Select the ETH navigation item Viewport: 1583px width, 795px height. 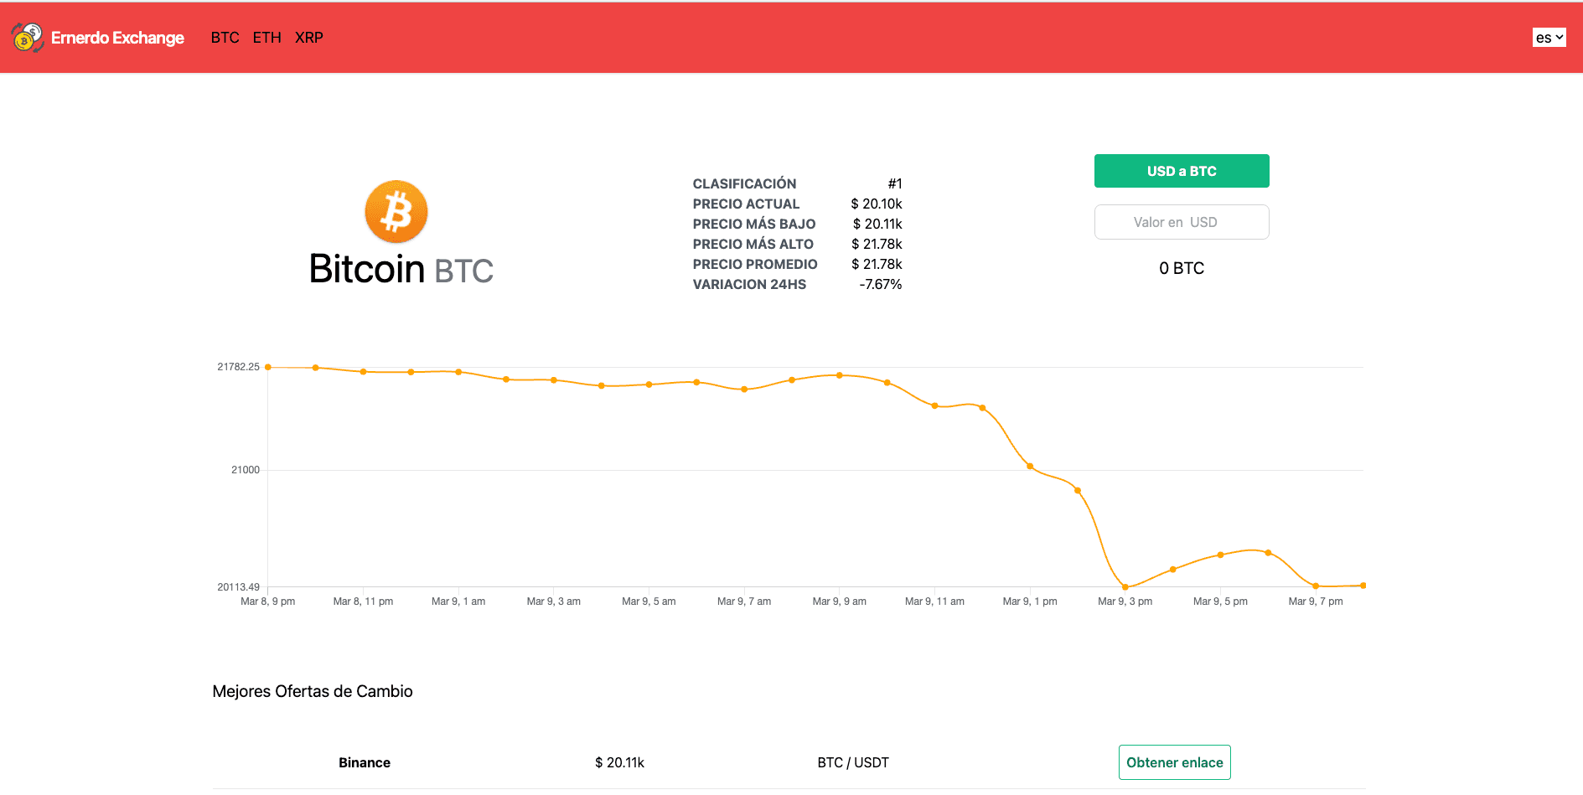click(267, 38)
